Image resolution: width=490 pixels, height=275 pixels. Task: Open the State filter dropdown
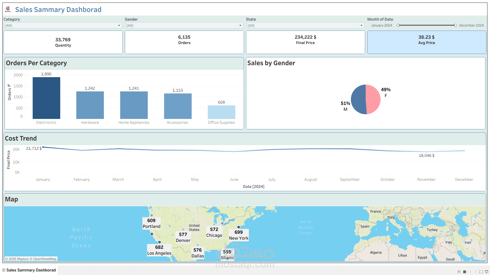coord(305,25)
